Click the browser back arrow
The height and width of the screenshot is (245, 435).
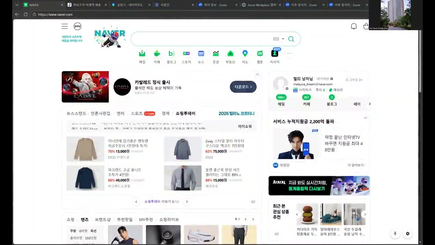coord(17,15)
